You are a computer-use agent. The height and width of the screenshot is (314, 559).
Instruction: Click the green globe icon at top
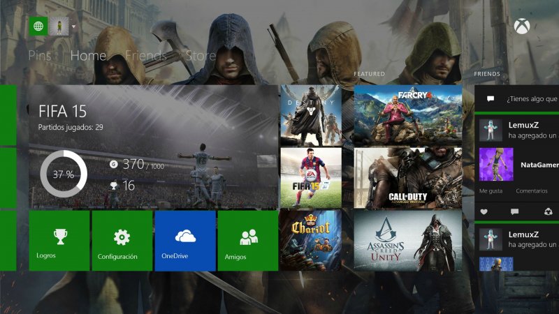(x=38, y=27)
